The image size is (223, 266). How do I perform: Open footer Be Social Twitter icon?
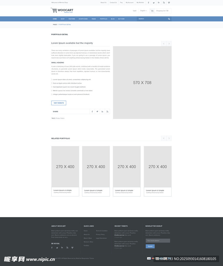pos(57,248)
